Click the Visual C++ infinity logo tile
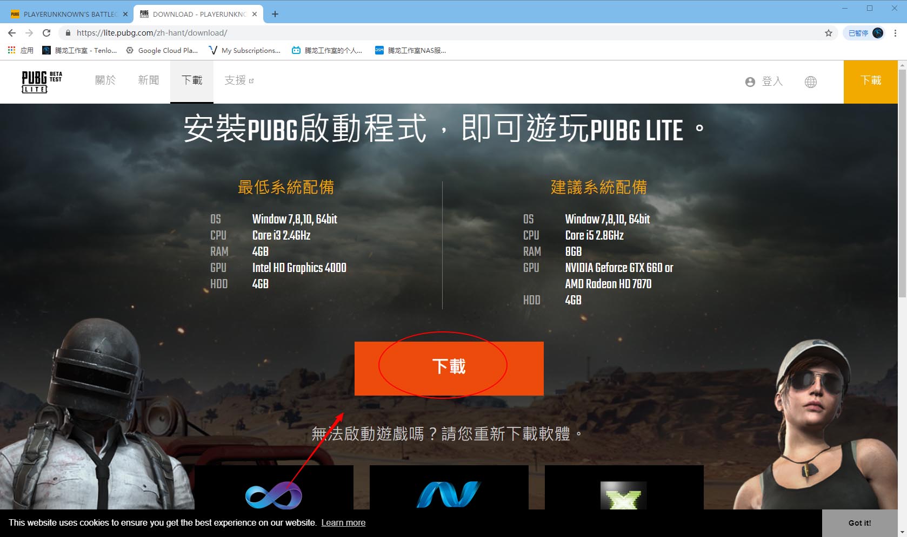This screenshot has height=537, width=907. point(274,488)
